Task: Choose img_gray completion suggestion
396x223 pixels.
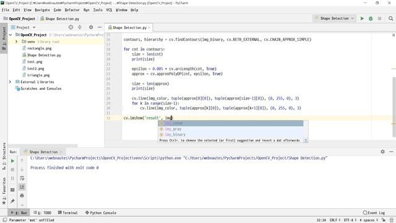Action: 231,129
